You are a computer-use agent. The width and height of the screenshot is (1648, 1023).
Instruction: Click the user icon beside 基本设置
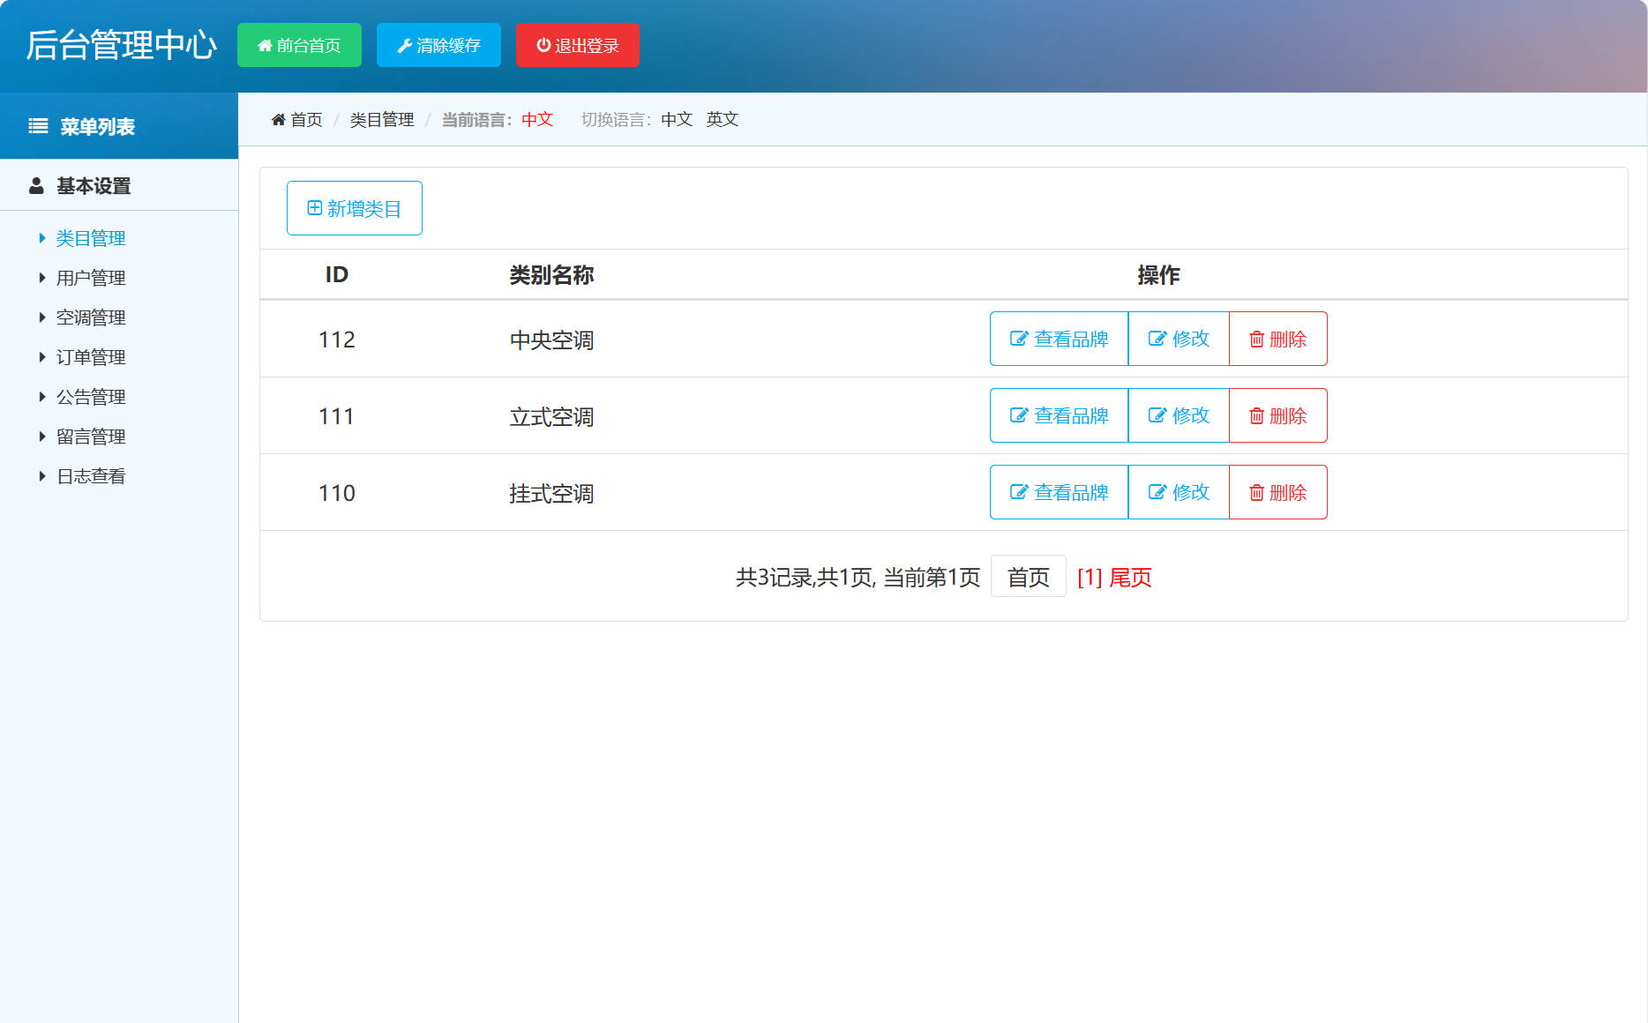coord(35,185)
